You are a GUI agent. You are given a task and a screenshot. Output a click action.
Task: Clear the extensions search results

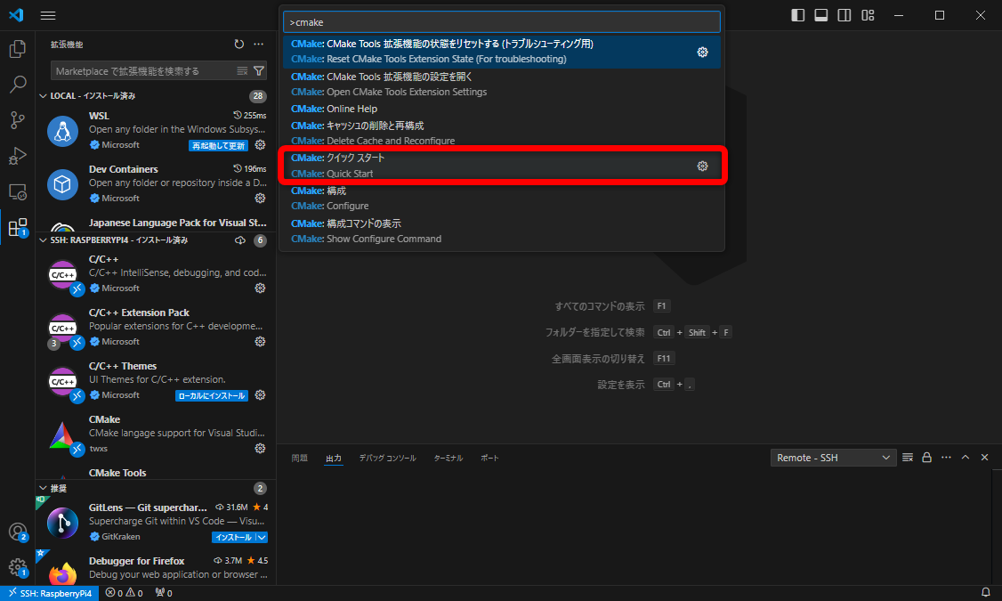(x=242, y=71)
